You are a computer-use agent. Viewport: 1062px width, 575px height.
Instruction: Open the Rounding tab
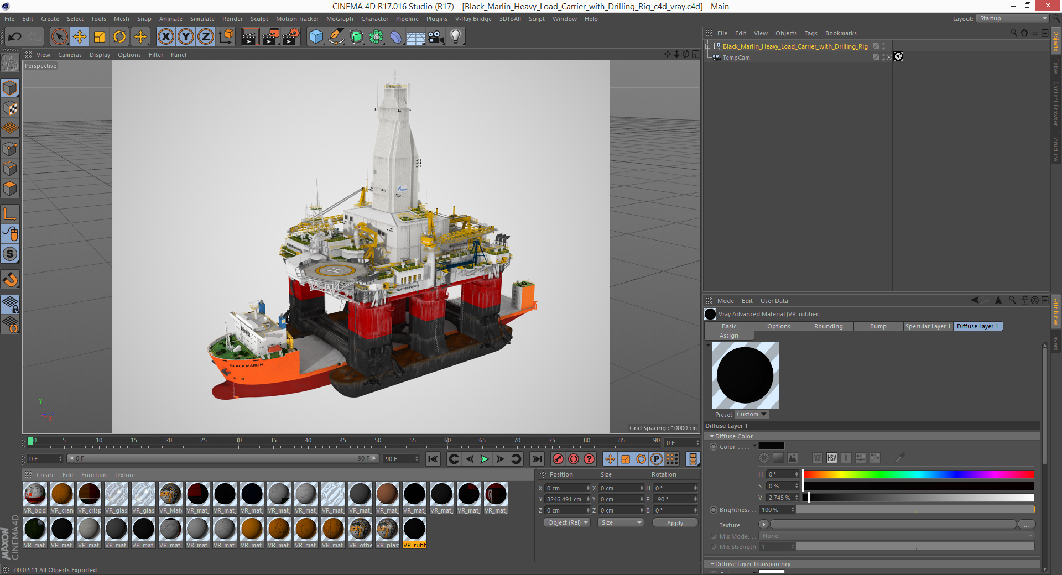[x=829, y=326]
